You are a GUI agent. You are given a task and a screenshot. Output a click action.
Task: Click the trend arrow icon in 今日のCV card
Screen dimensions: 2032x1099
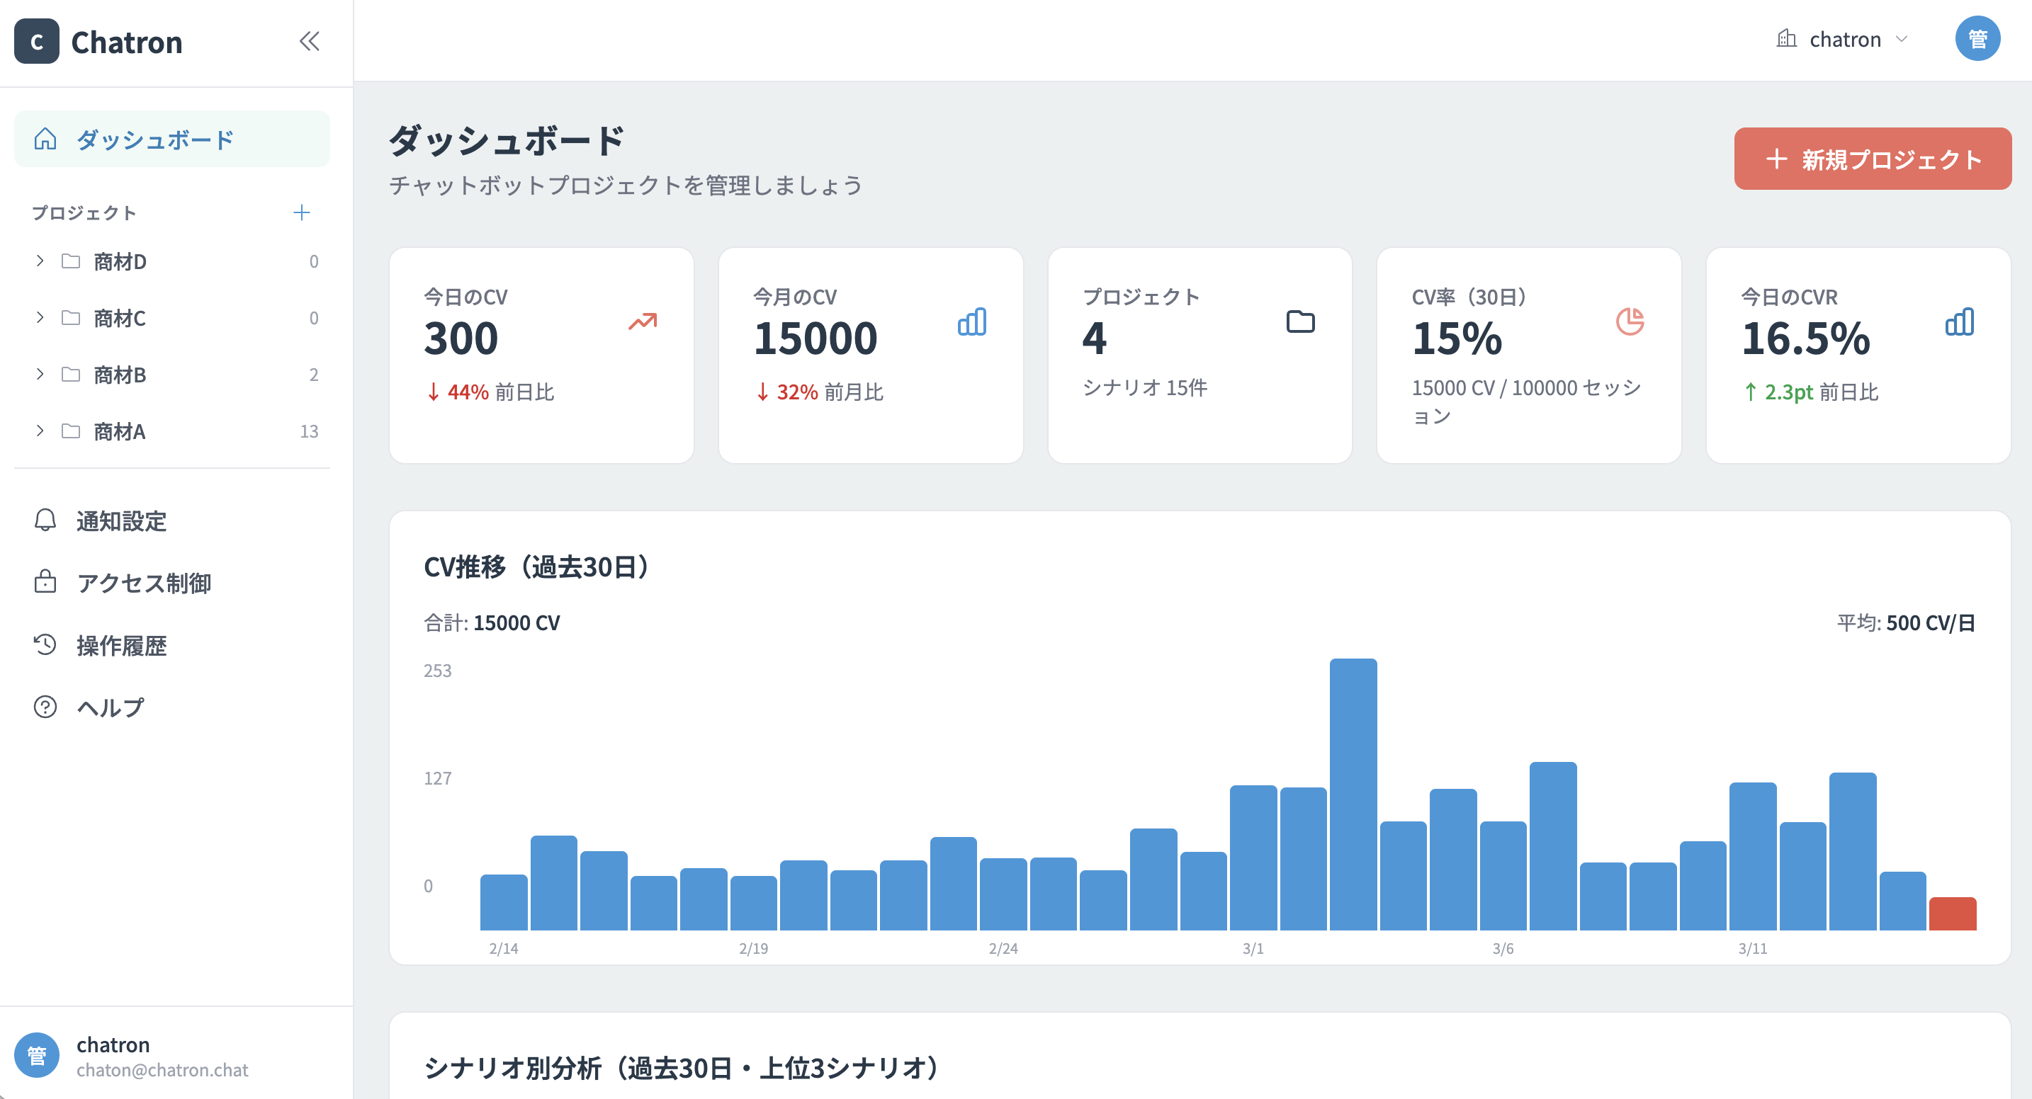tap(642, 321)
